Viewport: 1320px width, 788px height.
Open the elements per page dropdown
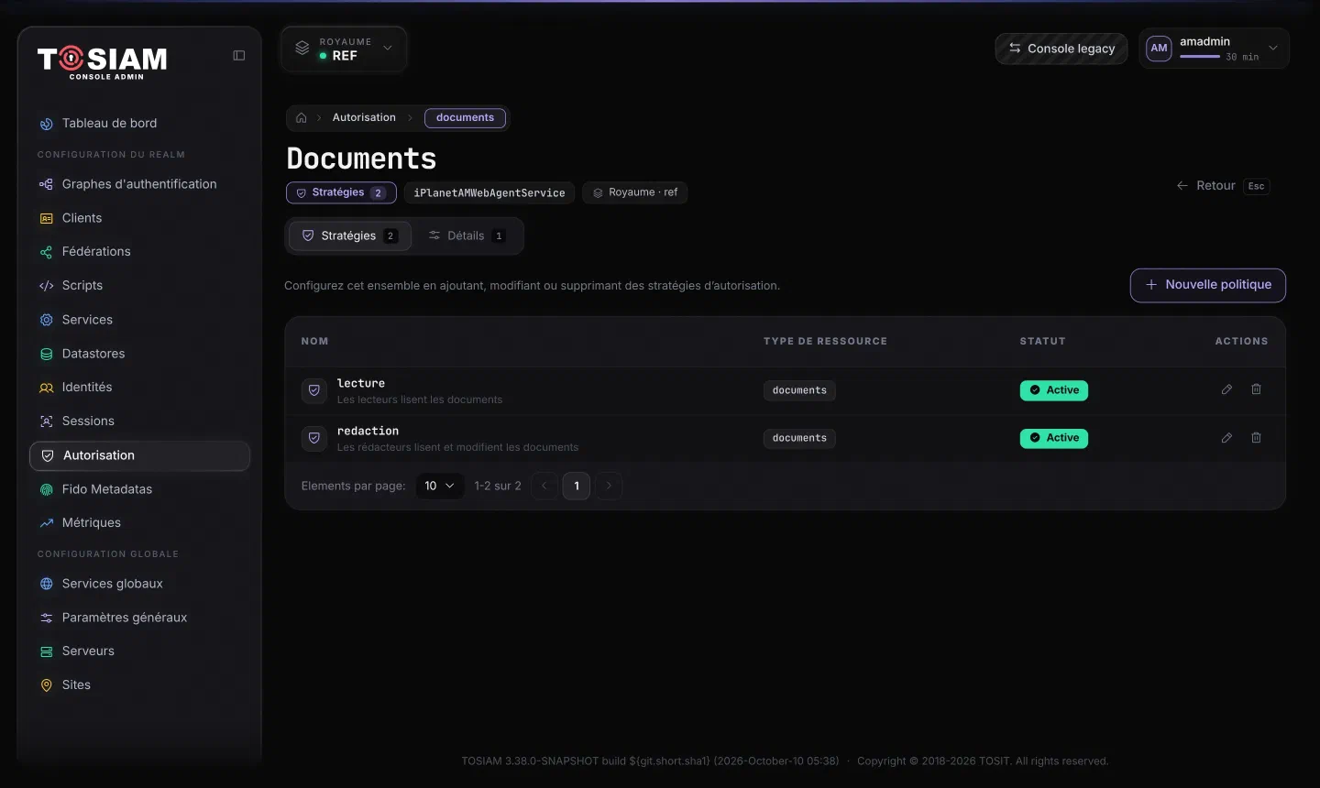[x=440, y=486]
